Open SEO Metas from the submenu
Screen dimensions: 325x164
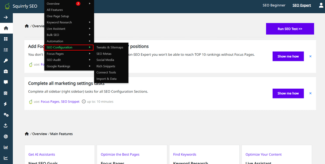[104, 54]
